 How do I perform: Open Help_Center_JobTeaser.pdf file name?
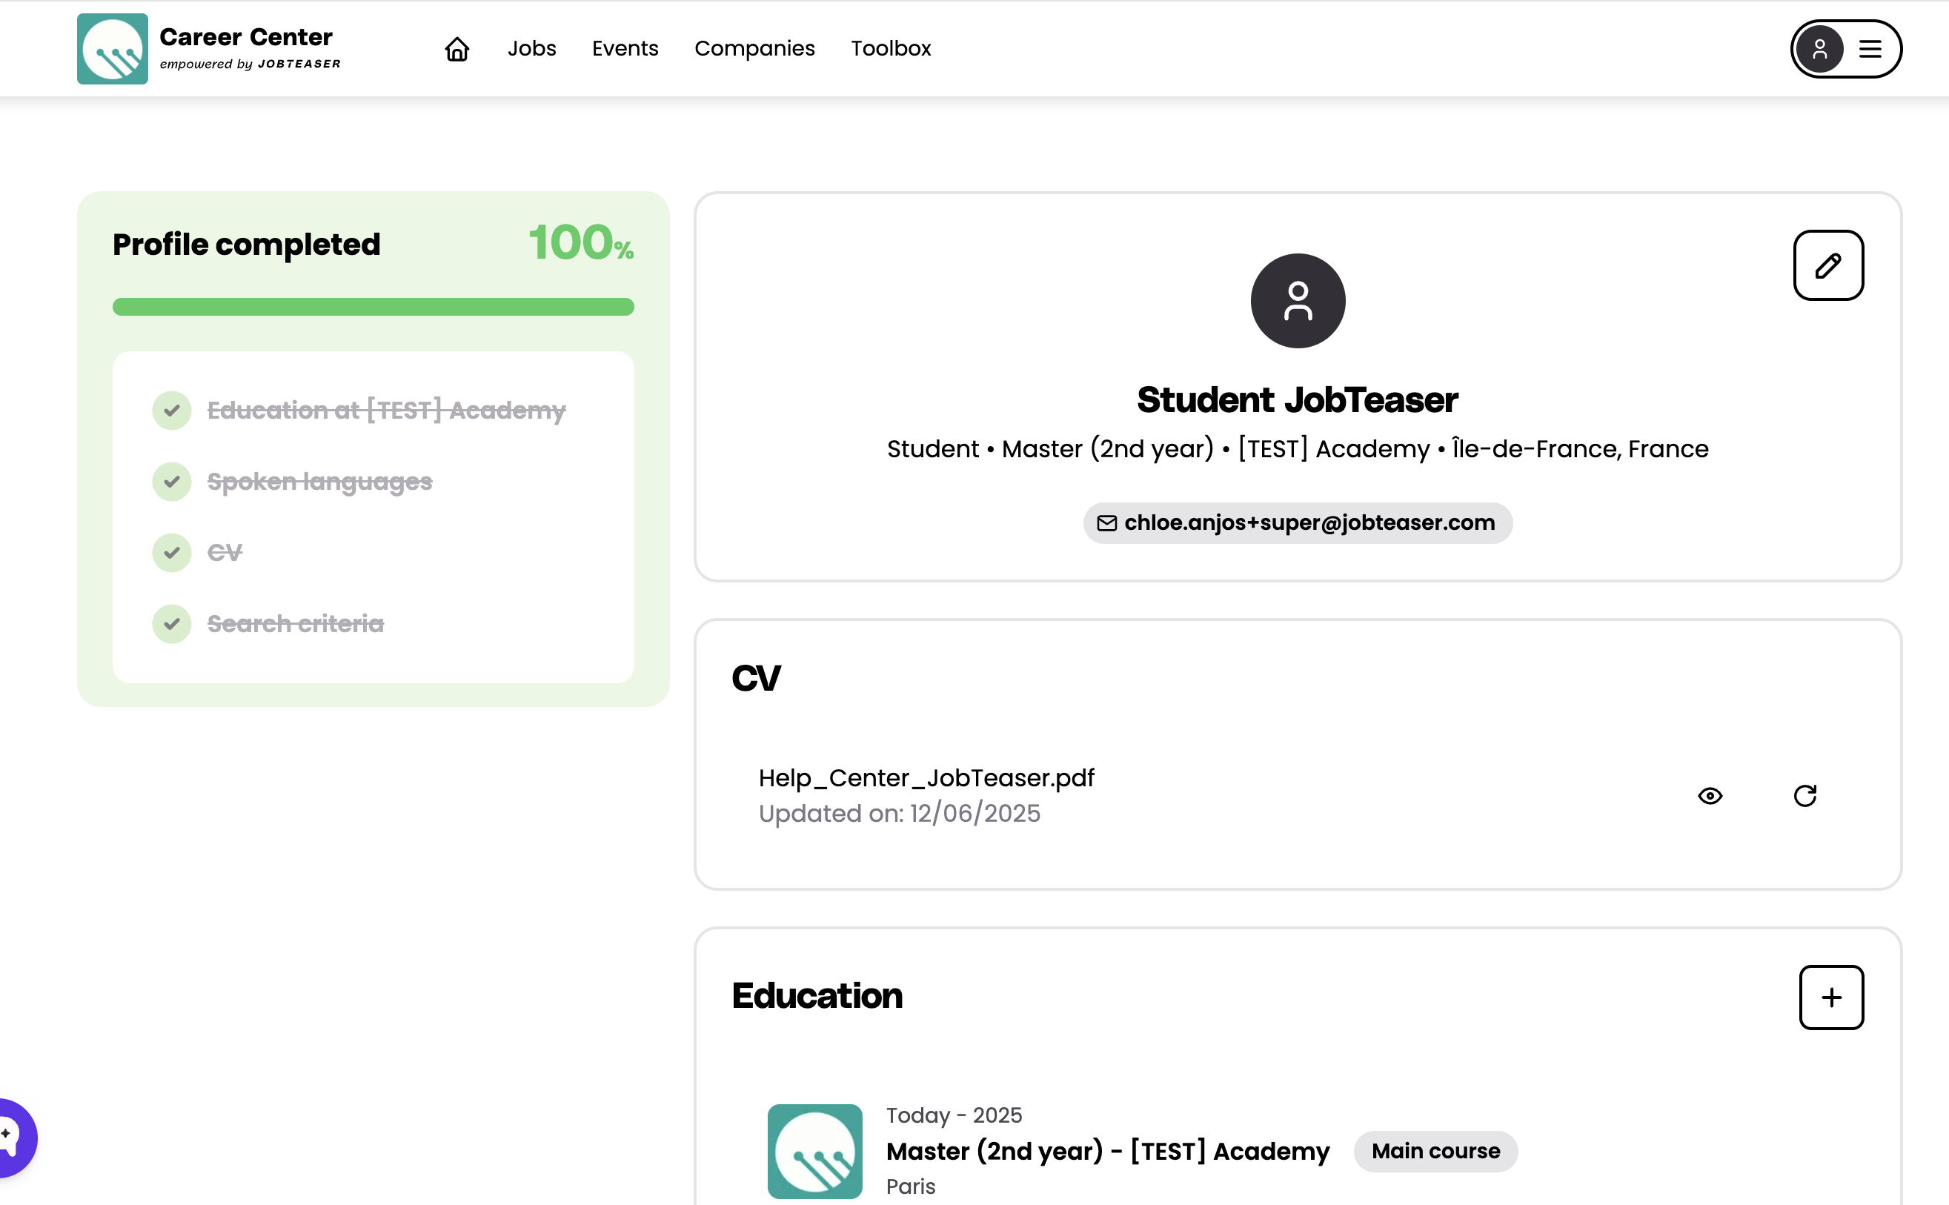click(926, 778)
